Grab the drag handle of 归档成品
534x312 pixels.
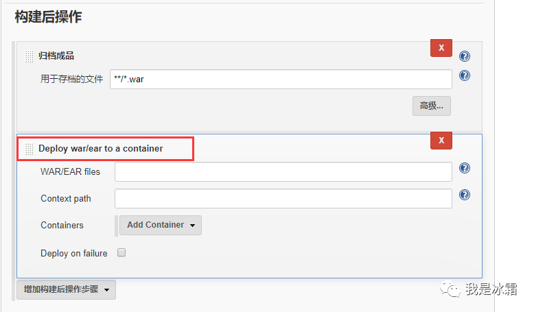coord(30,56)
